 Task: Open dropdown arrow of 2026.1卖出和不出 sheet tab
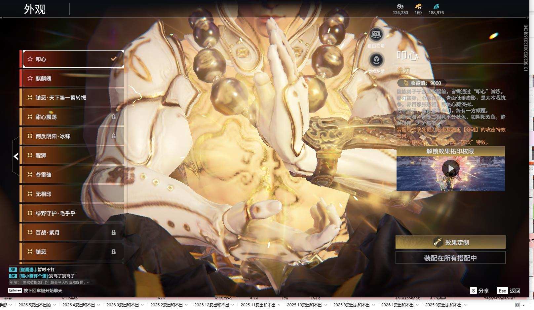417,305
